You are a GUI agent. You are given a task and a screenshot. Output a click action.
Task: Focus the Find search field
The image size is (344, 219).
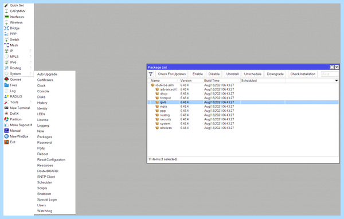[x=330, y=74]
